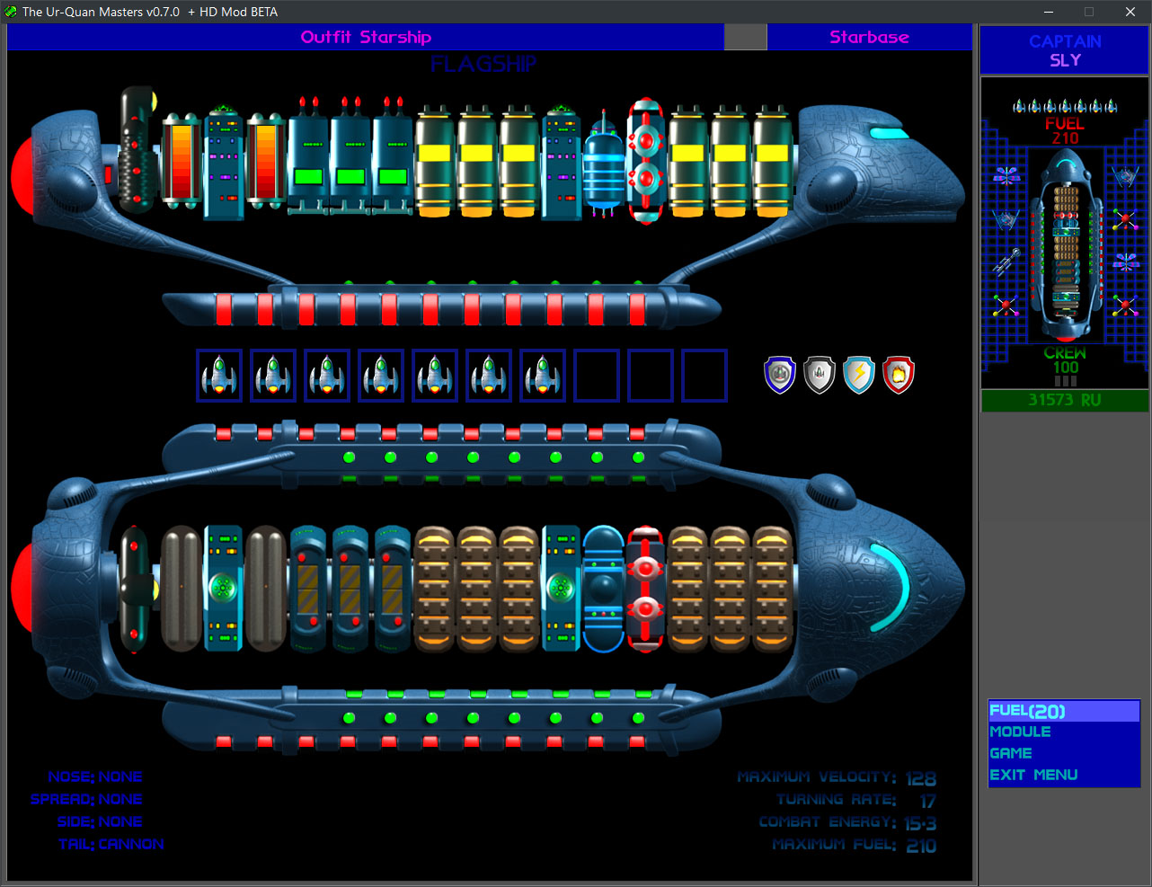Viewport: 1152px width, 887px height.
Task: Click the first empty lander slot after the landers
Action: [x=597, y=376]
